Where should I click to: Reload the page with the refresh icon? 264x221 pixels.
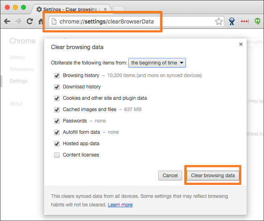[x=30, y=21]
